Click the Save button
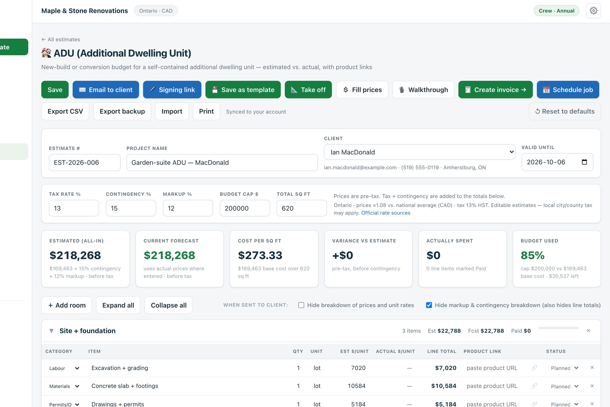This screenshot has width=610, height=407. 55,90
